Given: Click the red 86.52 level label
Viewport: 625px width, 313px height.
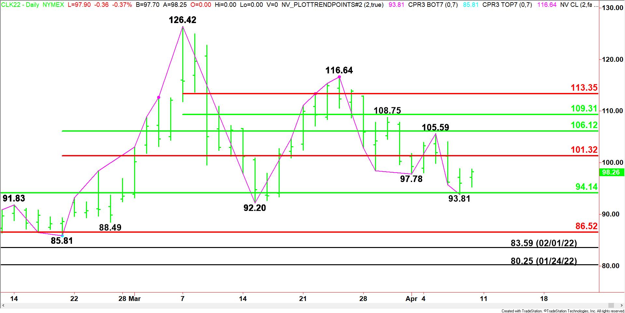Looking at the screenshot, I should [586, 226].
